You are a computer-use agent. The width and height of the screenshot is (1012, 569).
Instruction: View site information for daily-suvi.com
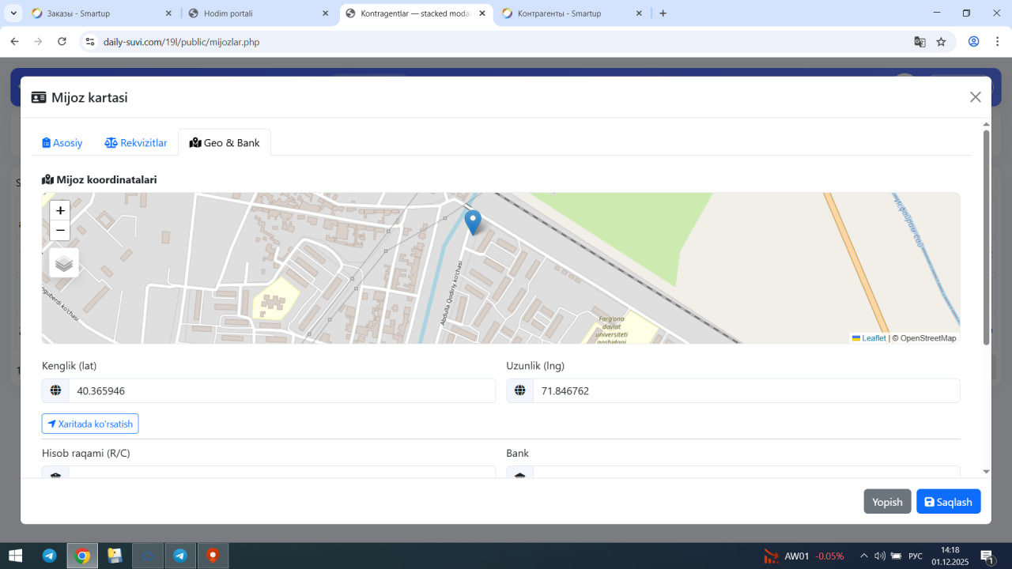pyautogui.click(x=89, y=42)
